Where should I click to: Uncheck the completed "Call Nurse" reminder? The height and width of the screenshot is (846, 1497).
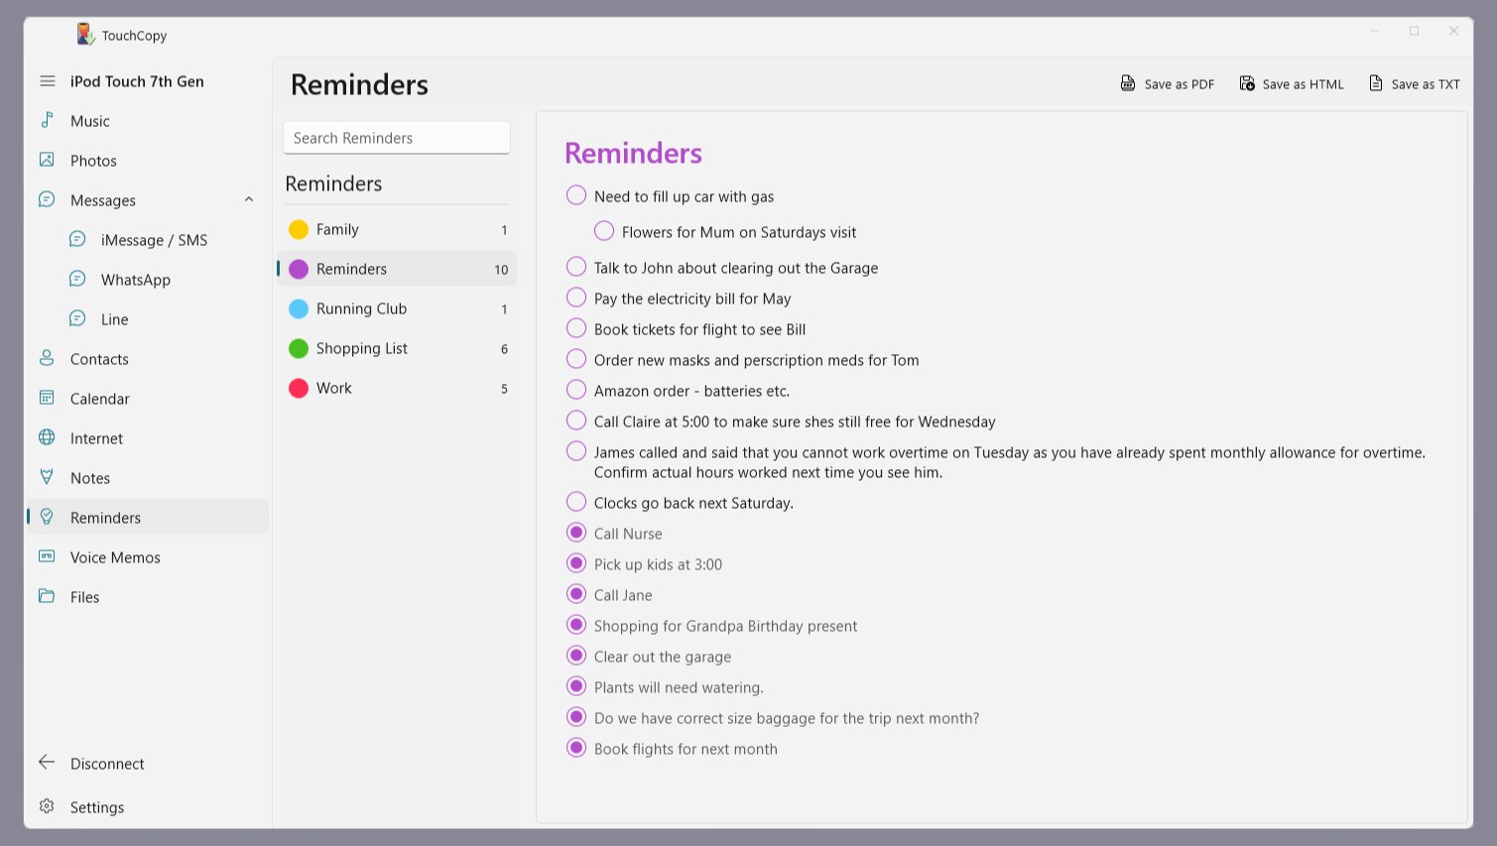(x=576, y=533)
